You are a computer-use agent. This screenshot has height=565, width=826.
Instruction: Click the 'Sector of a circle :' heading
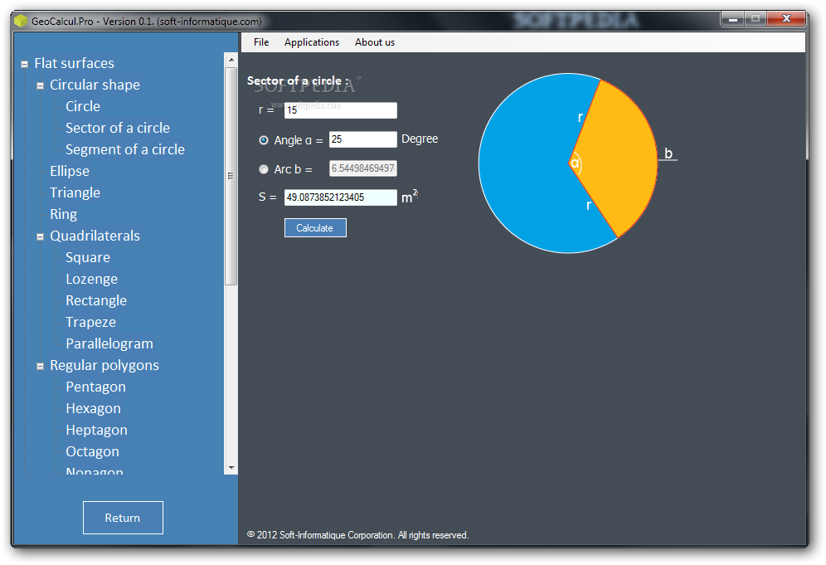(x=298, y=81)
